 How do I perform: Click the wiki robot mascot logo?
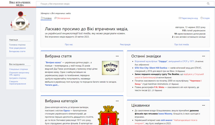coord(20,21)
